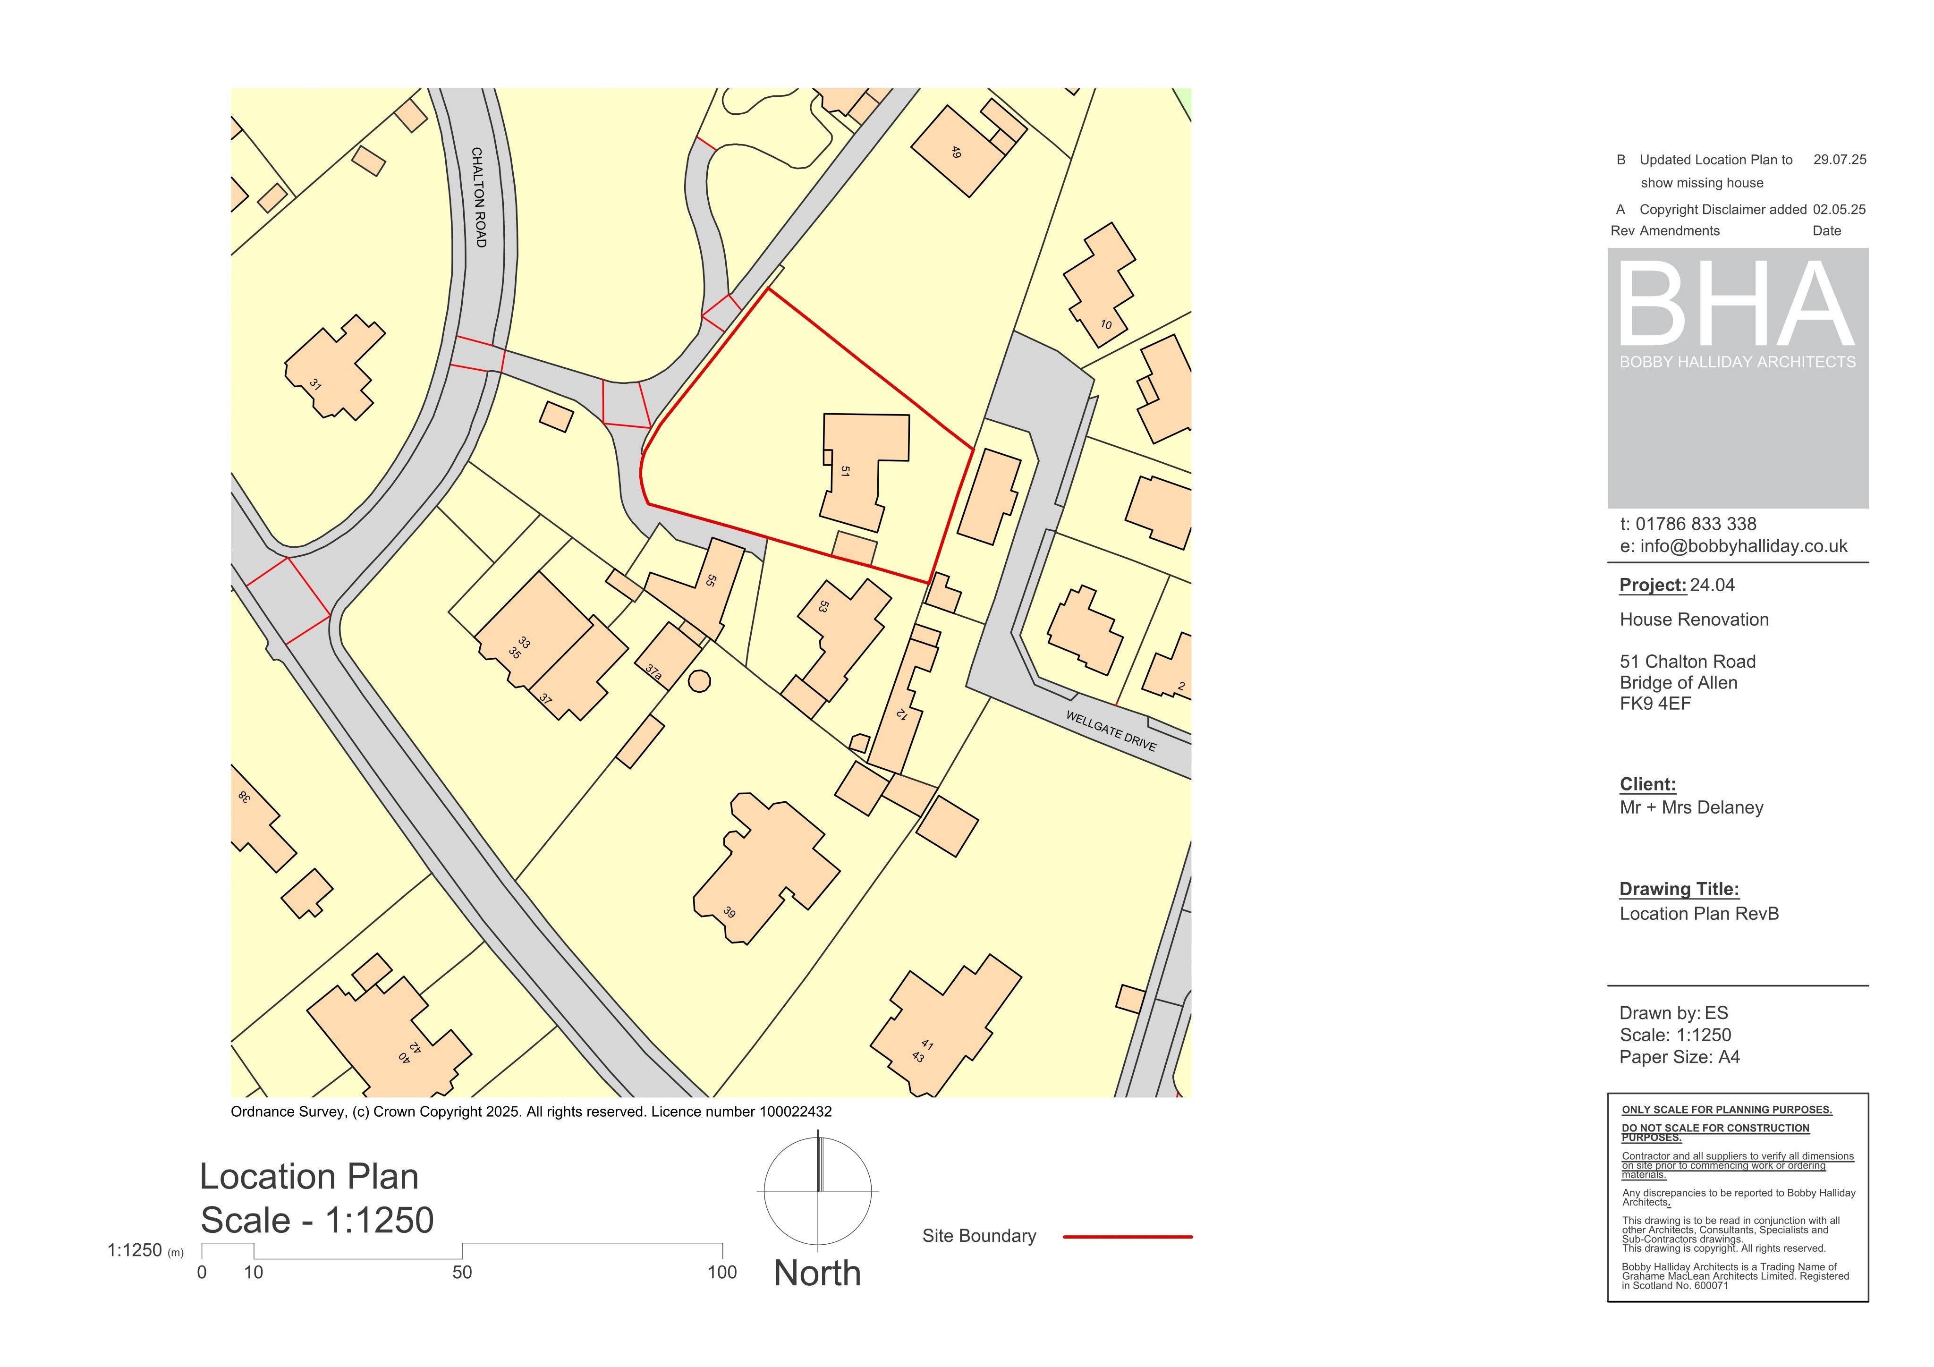Screen dimensions: 1934x1367
Task: Click the Drawing Title heading
Action: (1679, 890)
